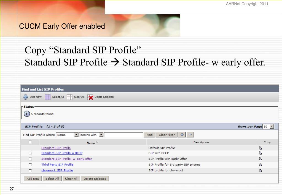The height and width of the screenshot is (195, 282).
Task: Copy the Standard SIP Profile using its copy icon
Action: pos(260,148)
